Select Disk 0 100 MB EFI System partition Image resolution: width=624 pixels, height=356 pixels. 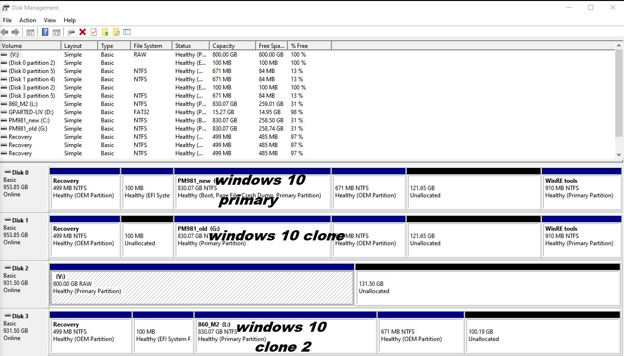click(147, 189)
